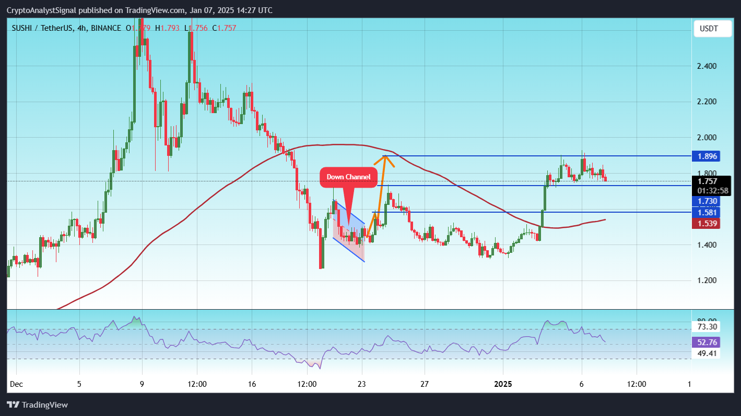Click the 2.200 price axis label
The width and height of the screenshot is (741, 416).
tap(708, 102)
